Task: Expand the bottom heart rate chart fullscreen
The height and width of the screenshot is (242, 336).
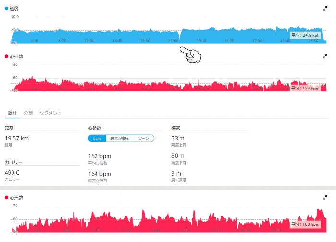Action: click(x=325, y=197)
